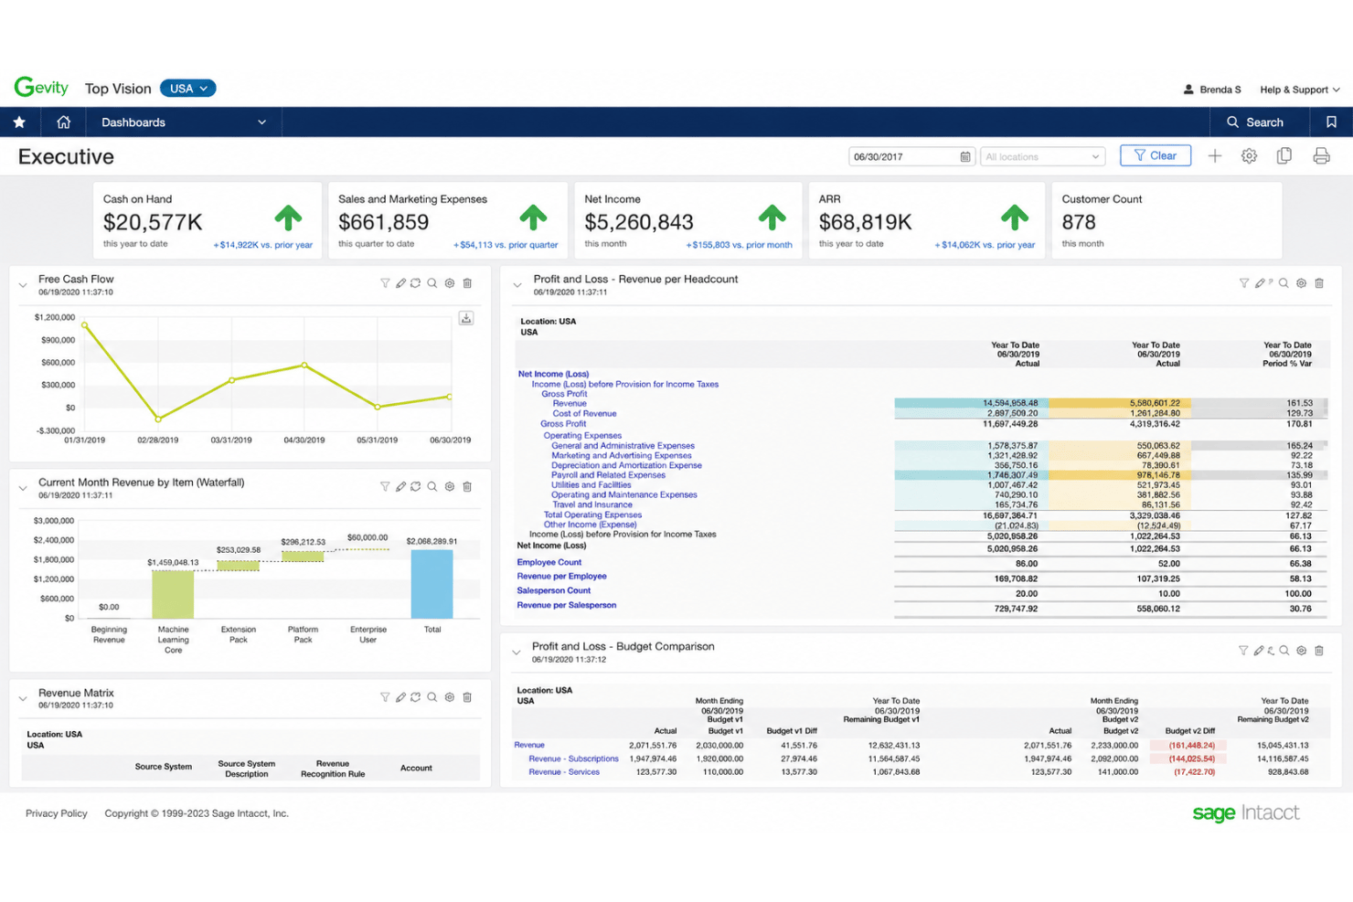The image size is (1353, 902).
Task: Click the Machine Learning Core green bar
Action: (173, 594)
